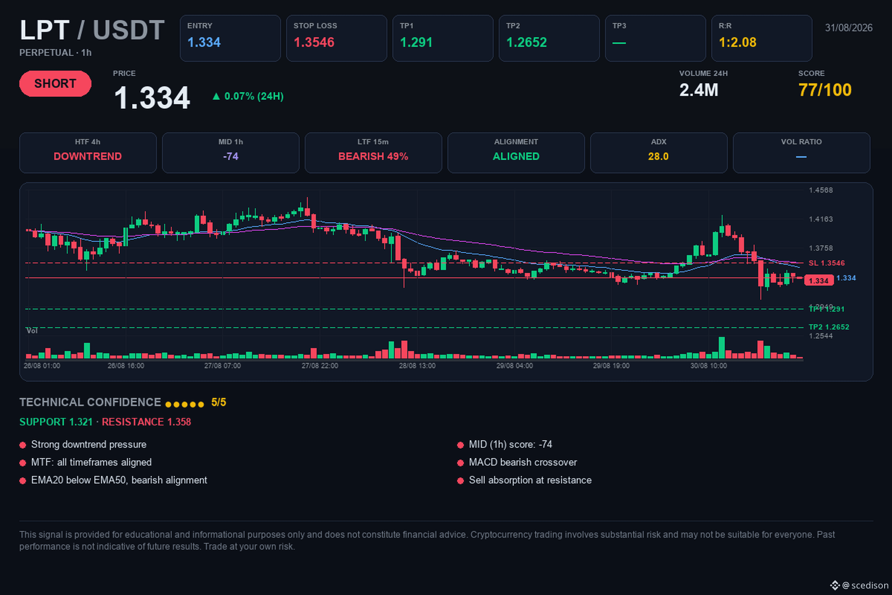Click the large price value 1.334

(x=152, y=98)
